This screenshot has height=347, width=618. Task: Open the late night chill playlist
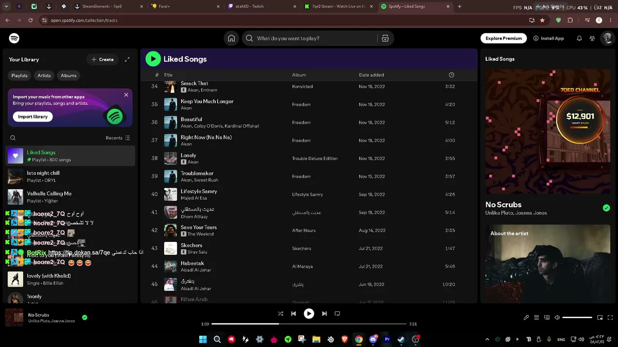pos(70,176)
